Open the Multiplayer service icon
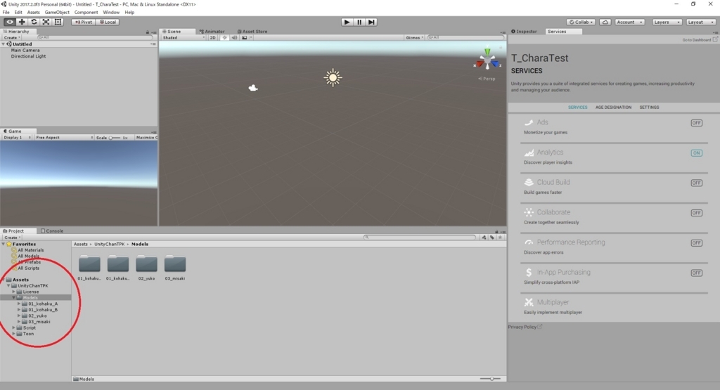Screen dimensions: 720x390 point(529,302)
